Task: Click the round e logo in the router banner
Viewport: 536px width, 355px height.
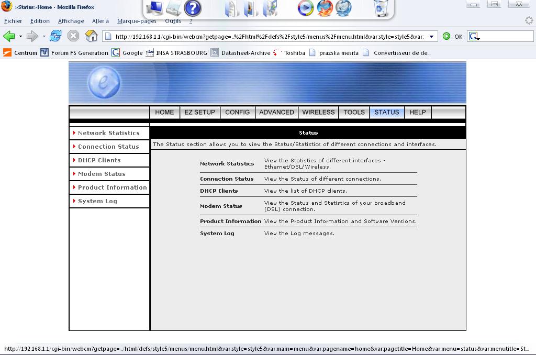Action: (104, 82)
